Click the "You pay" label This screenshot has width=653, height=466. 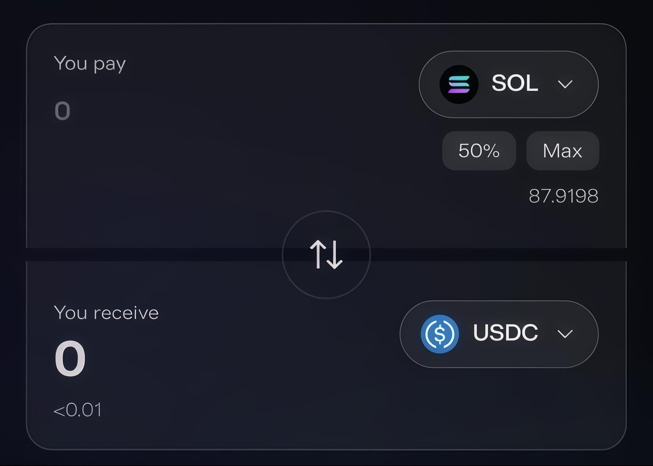click(90, 64)
